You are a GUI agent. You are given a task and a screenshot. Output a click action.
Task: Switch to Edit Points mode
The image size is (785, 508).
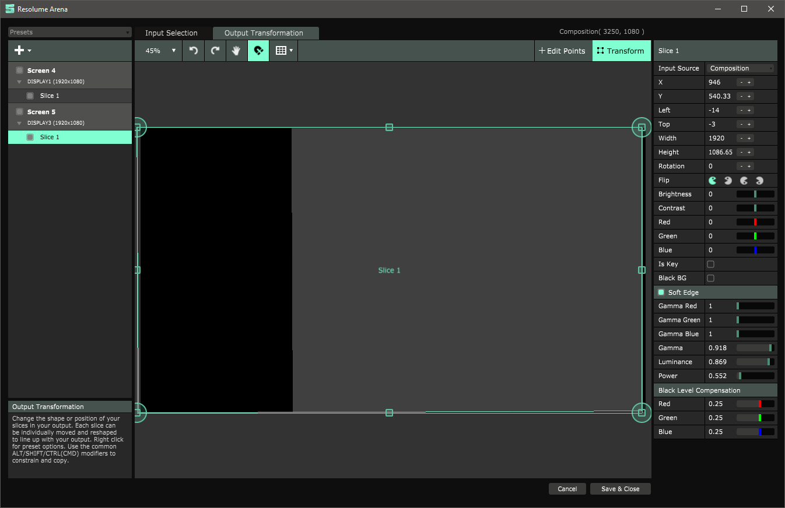coord(562,51)
